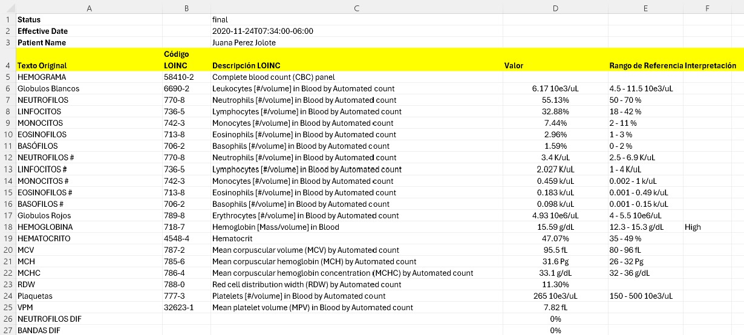Click the 'Descripción LOINC' header cell
Image resolution: width=744 pixels, height=335 pixels.
click(356, 60)
